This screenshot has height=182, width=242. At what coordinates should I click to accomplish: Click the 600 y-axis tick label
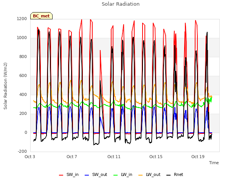(23, 76)
